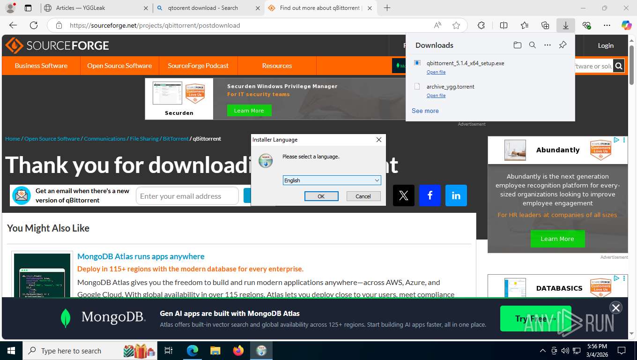Open tab actions menu in Edge
637x360 pixels.
click(28, 8)
